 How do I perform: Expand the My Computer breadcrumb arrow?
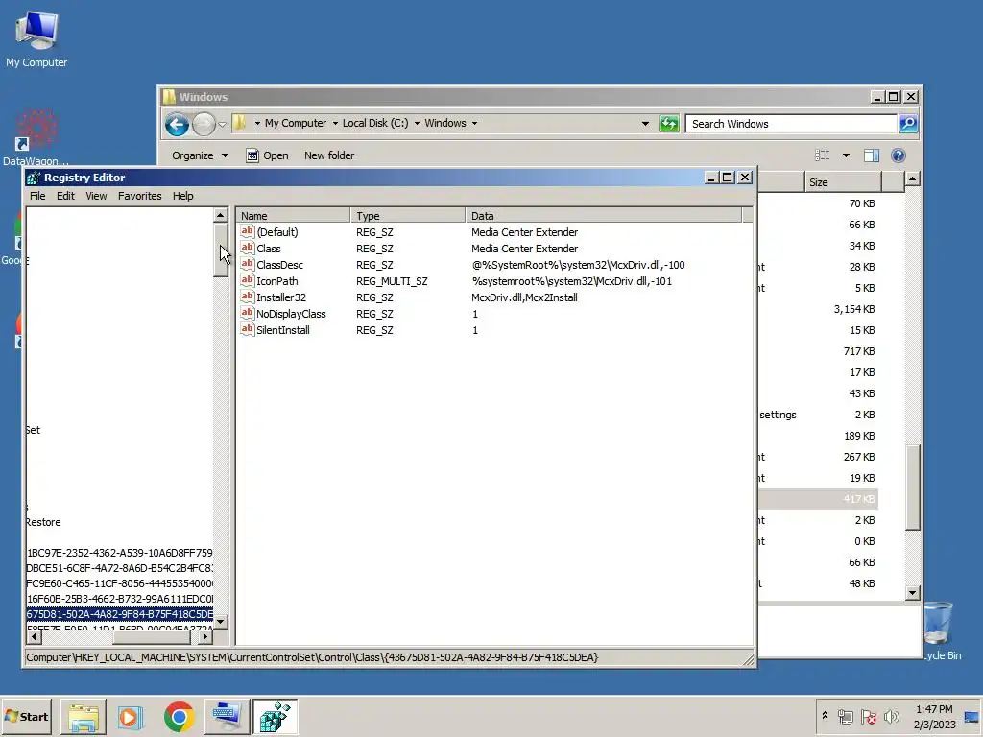click(335, 123)
